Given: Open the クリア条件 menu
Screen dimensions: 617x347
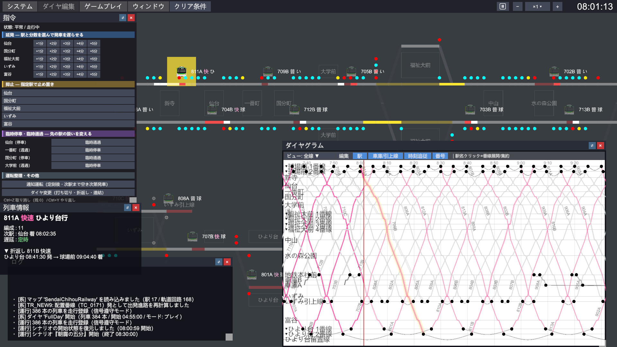Looking at the screenshot, I should 190,6.
